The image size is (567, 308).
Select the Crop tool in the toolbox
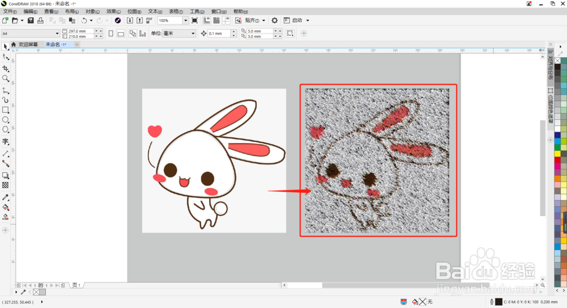(x=6, y=68)
